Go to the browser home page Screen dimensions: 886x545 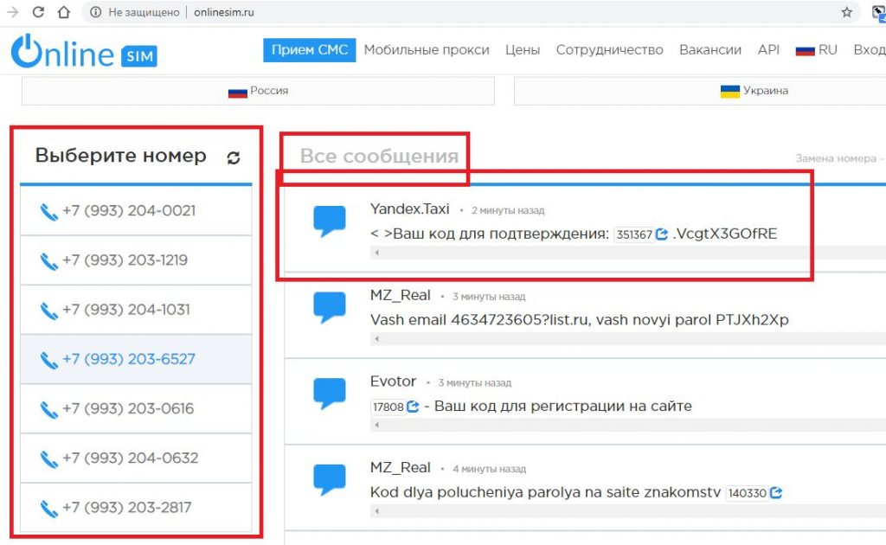pyautogui.click(x=63, y=13)
